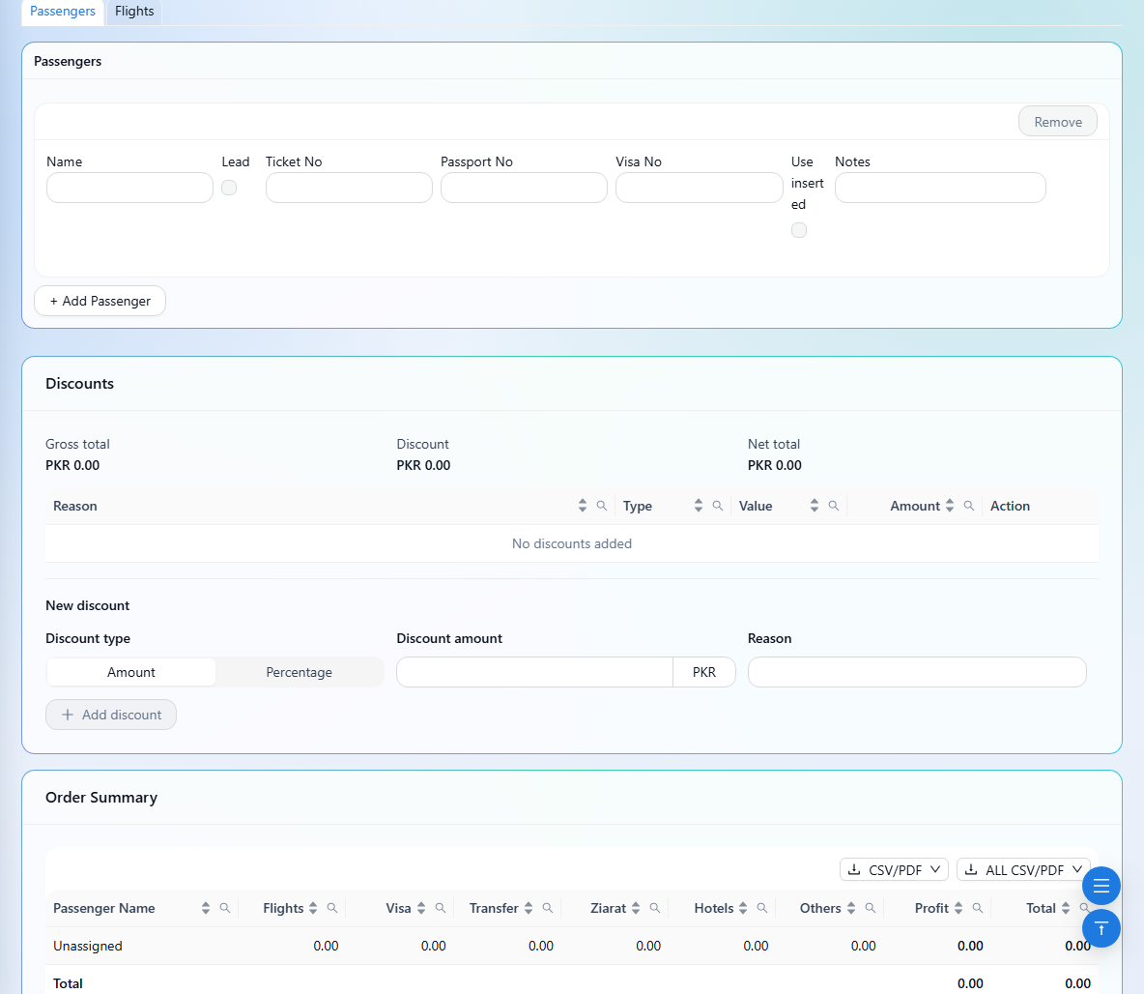
Task: Sort order summary by Flights
Action: (313, 908)
